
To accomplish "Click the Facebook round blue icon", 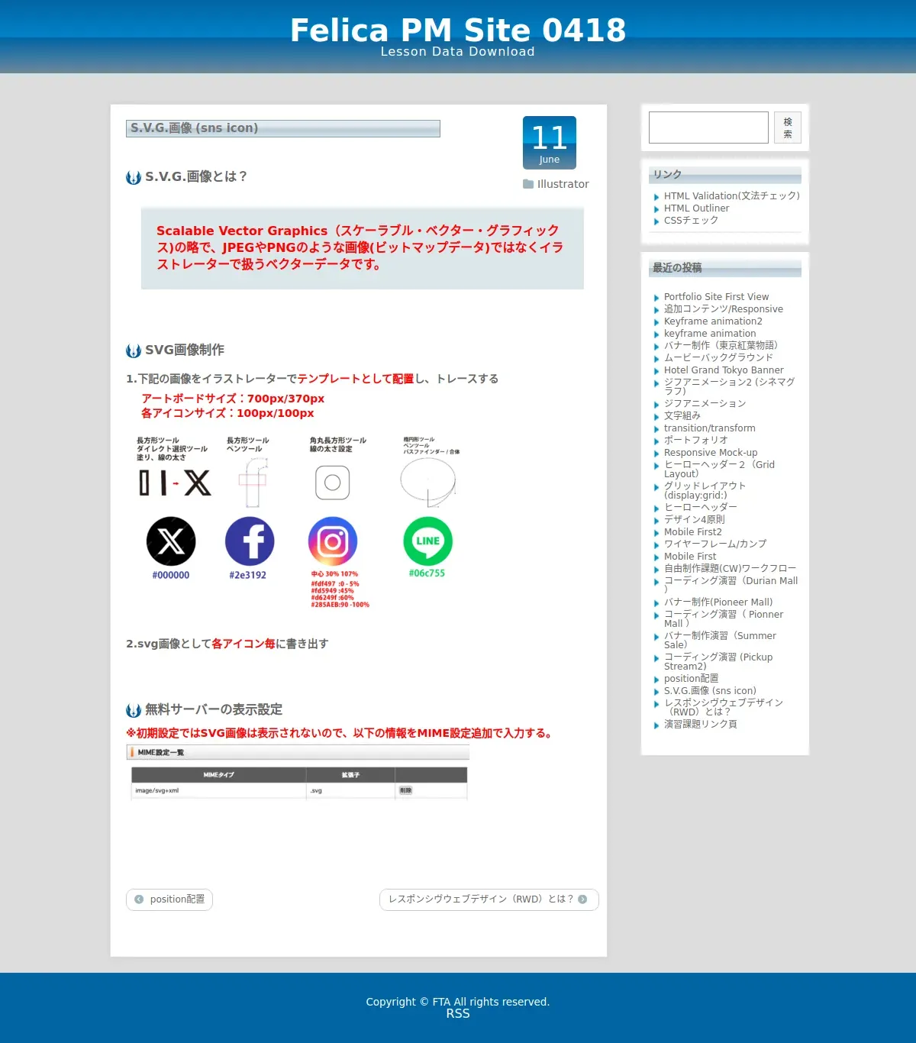I will (x=250, y=541).
